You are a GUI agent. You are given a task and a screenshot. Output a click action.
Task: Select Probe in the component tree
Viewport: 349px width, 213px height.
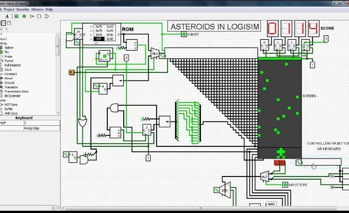click(x=8, y=57)
